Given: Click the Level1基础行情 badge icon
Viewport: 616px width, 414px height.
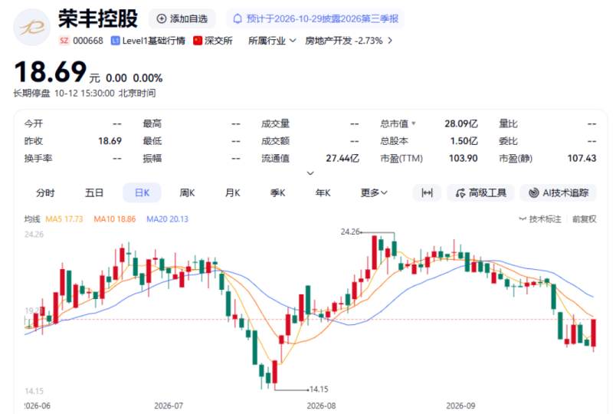Looking at the screenshot, I should (x=115, y=41).
